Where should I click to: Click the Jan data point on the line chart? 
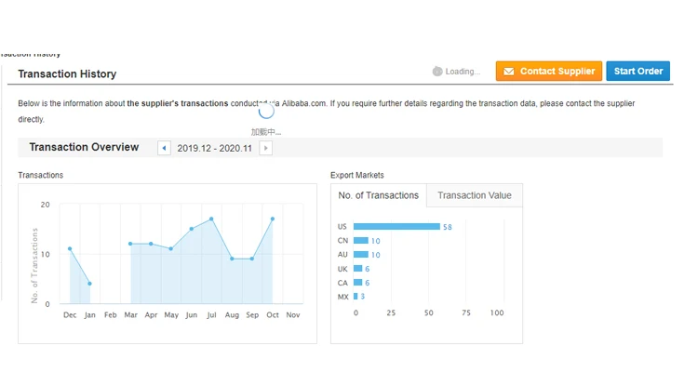click(x=89, y=284)
